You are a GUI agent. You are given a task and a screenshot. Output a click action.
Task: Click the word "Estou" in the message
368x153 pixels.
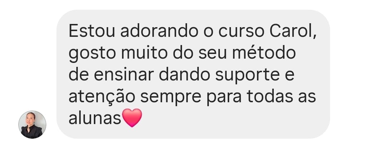92,31
